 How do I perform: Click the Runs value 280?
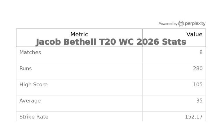pyautogui.click(x=198, y=69)
